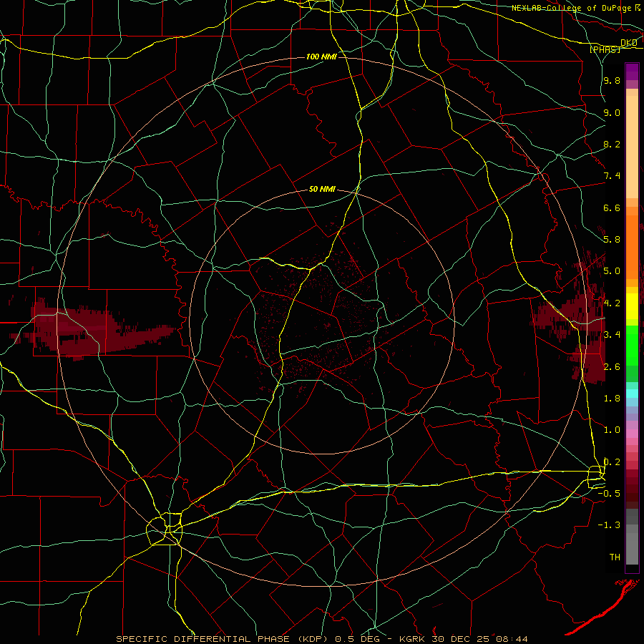Click the 1.8 value on the color scale

612,398
